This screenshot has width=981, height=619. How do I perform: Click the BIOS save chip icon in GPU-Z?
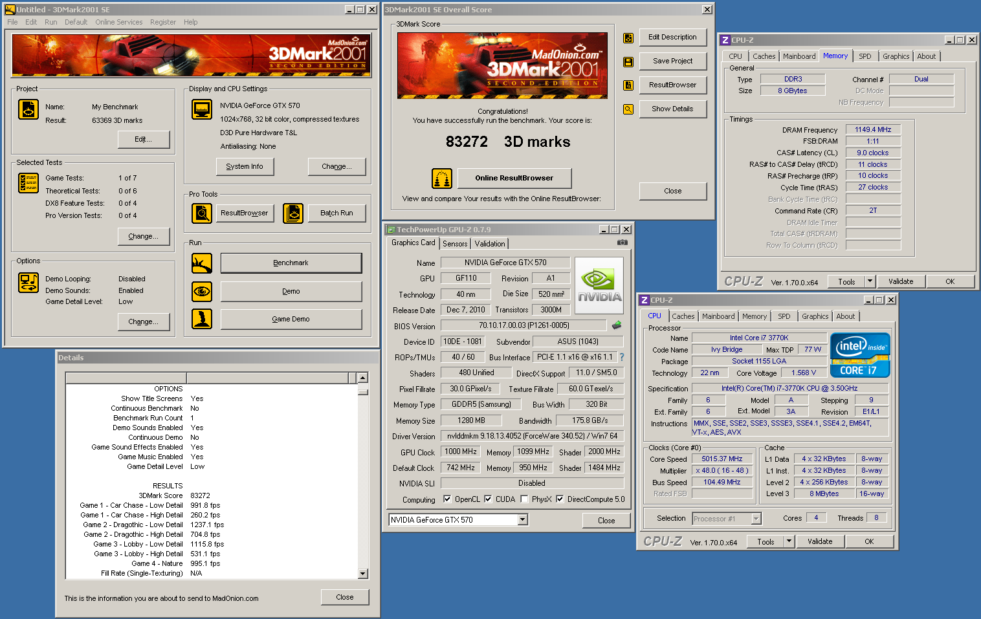[x=617, y=325]
